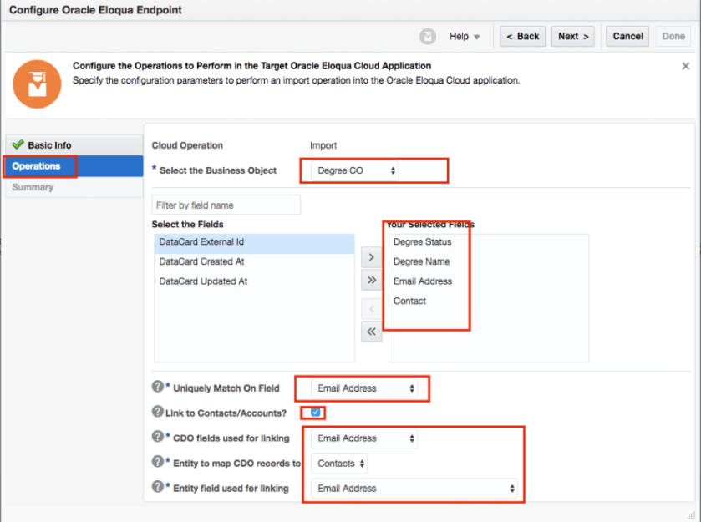Uncheck the Link to Contacts/Accounts checkbox
This screenshot has width=701, height=522.
point(315,412)
